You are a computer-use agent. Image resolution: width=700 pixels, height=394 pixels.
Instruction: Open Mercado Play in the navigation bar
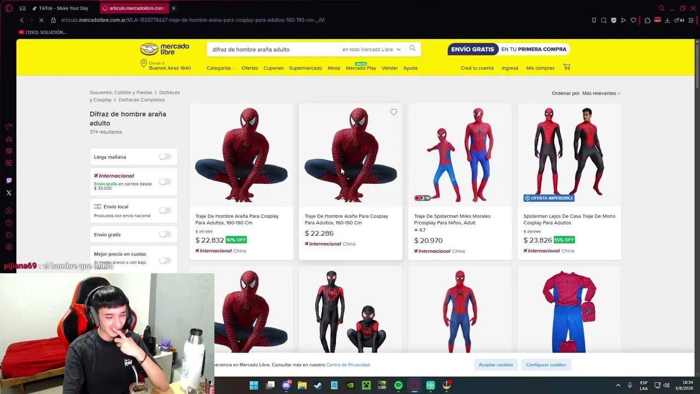[x=361, y=68]
